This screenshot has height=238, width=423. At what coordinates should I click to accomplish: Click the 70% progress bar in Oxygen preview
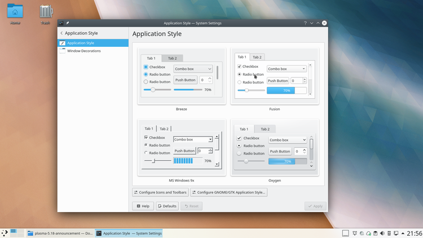pos(288,161)
